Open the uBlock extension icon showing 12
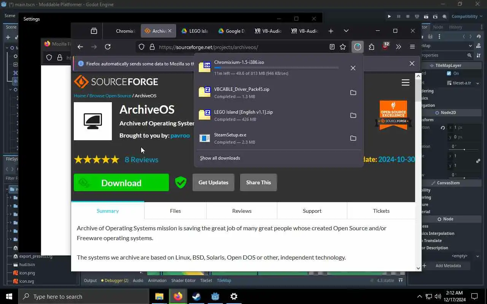The width and height of the screenshot is (487, 304). coord(385,46)
